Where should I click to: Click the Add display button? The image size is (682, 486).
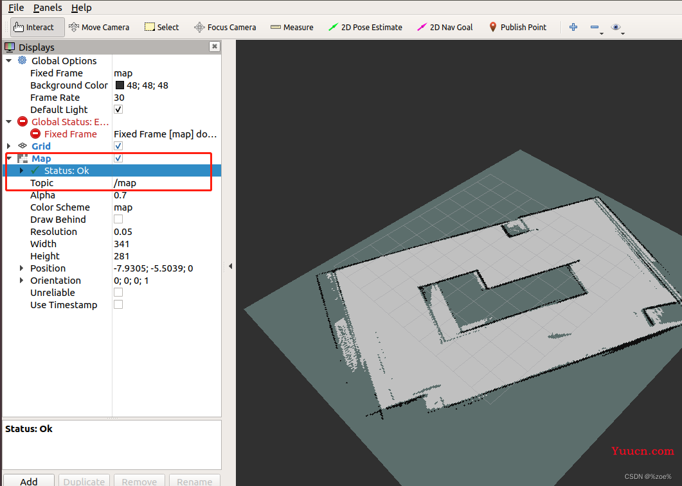[29, 480]
